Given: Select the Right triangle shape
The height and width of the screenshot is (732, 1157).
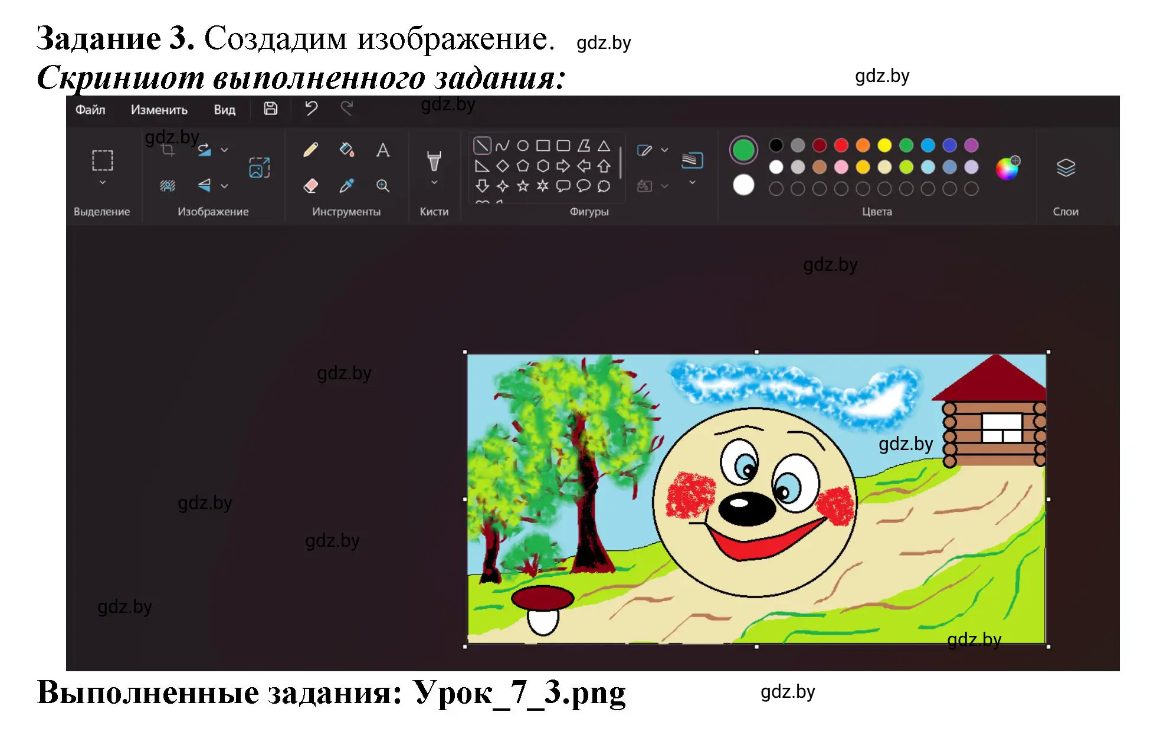Looking at the screenshot, I should click(x=482, y=166).
